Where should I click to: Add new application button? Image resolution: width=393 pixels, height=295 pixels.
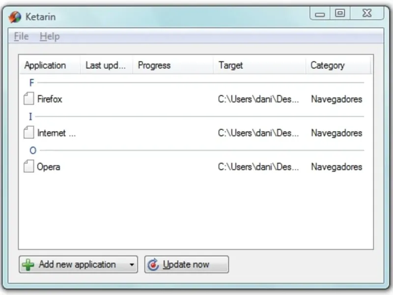(78, 265)
